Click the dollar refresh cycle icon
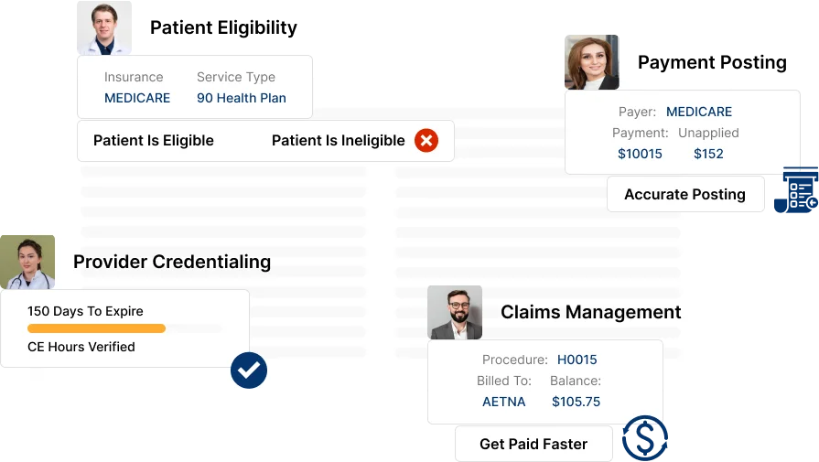Image resolution: width=819 pixels, height=462 pixels. pos(645,438)
